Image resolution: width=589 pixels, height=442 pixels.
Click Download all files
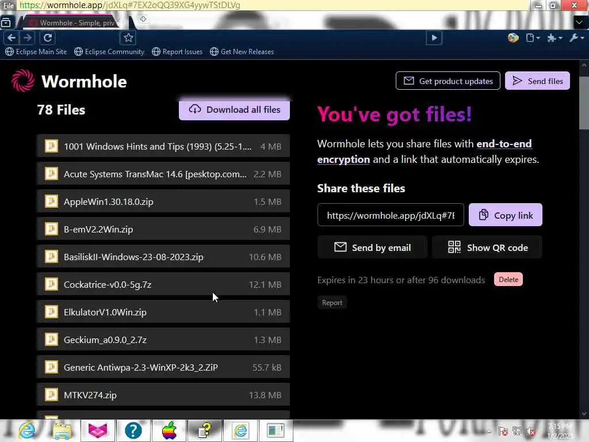tap(235, 110)
